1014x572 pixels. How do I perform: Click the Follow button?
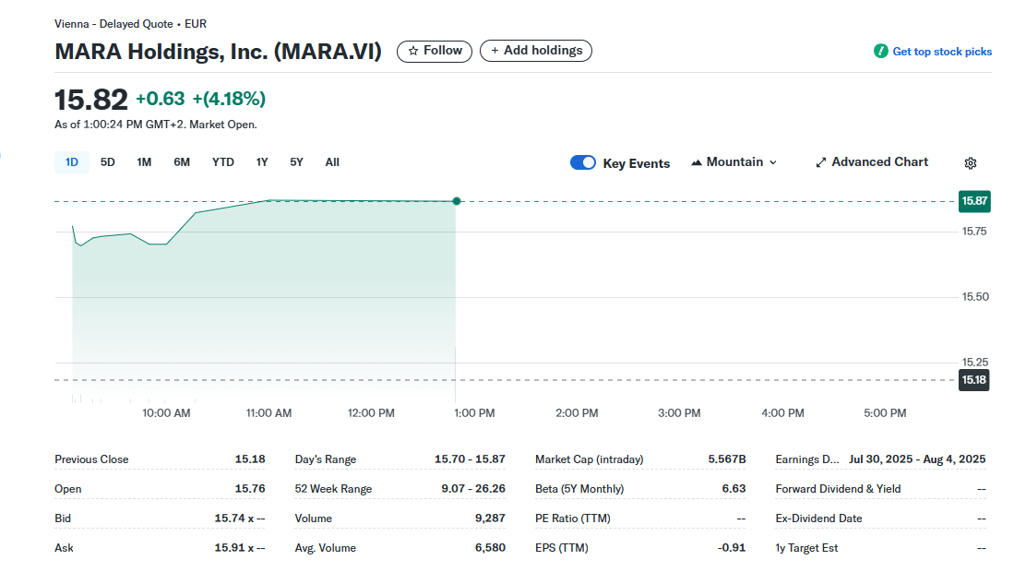(435, 51)
